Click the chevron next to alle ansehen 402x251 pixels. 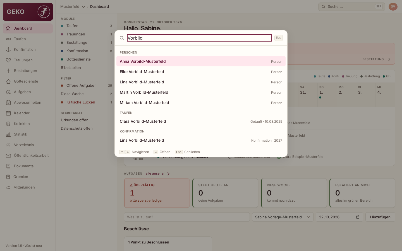coord(168,174)
